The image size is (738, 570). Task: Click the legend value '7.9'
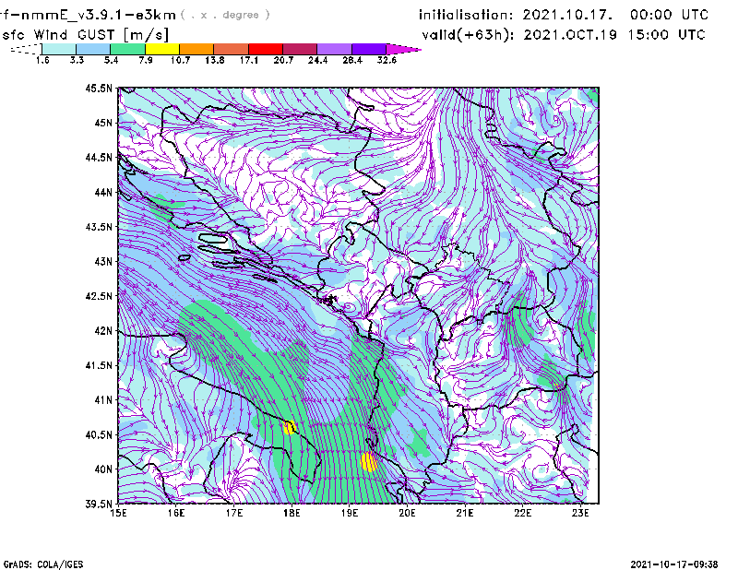(146, 60)
